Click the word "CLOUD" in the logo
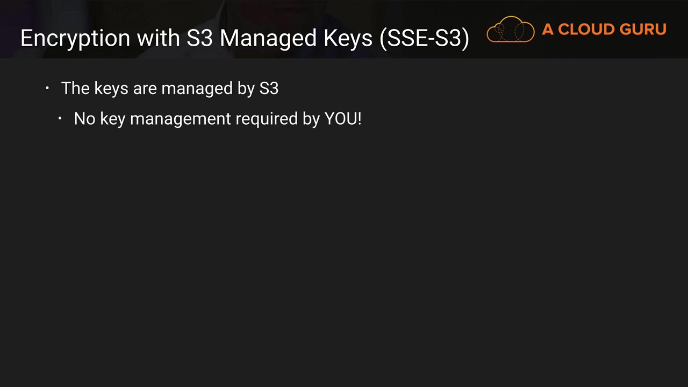Viewport: 688px width, 387px height. pyautogui.click(x=585, y=30)
